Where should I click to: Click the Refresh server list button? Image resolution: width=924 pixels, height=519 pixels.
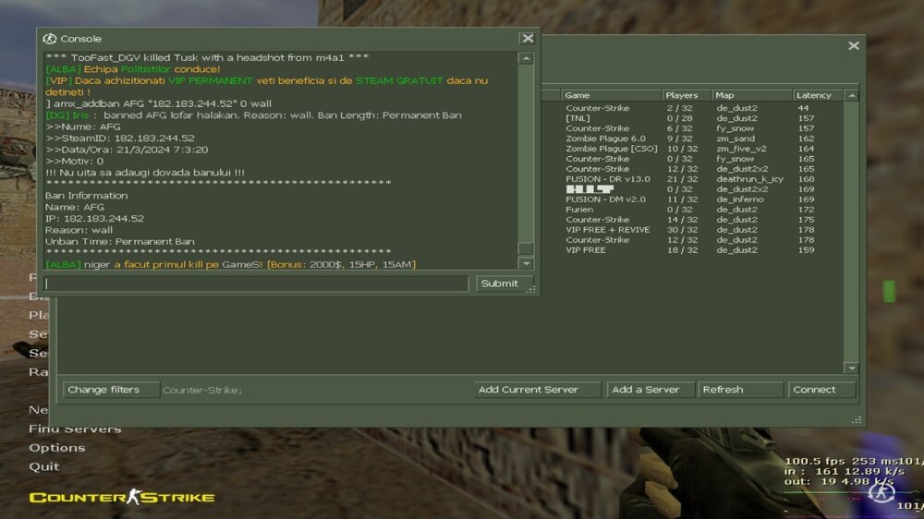pos(740,390)
